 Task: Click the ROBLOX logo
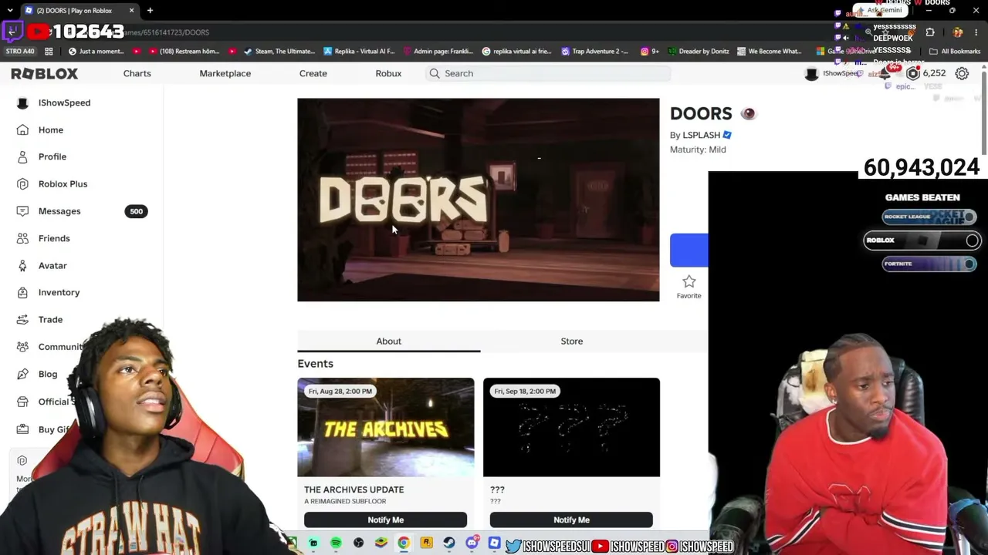point(45,73)
